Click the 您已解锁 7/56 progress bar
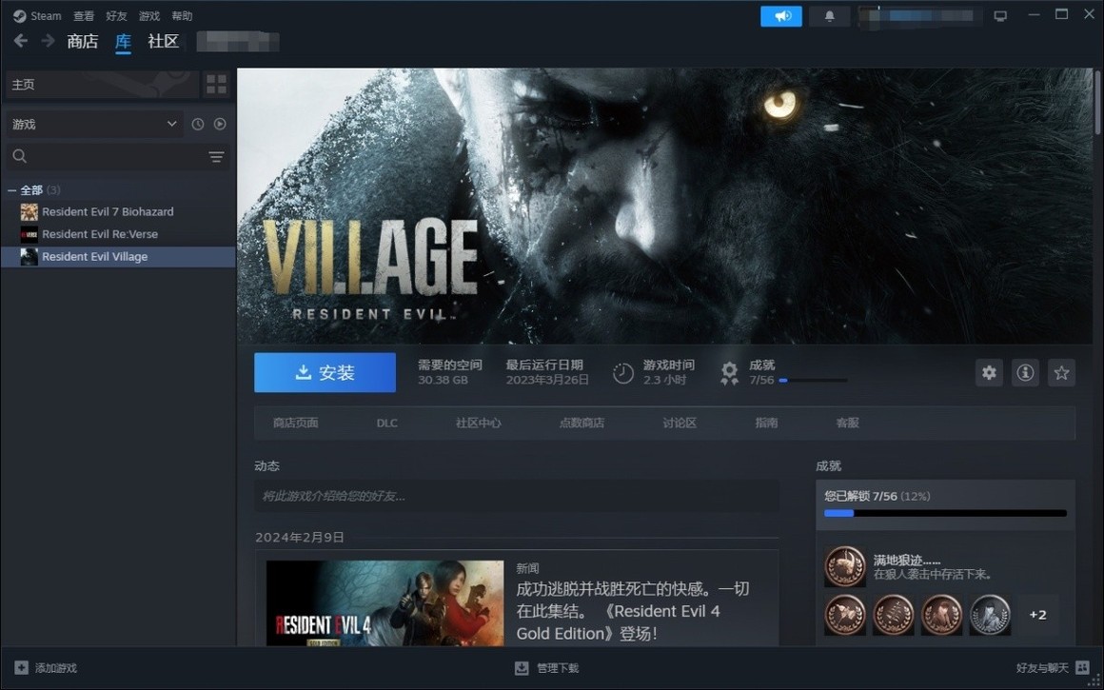Viewport: 1104px width, 690px height. pos(945,513)
